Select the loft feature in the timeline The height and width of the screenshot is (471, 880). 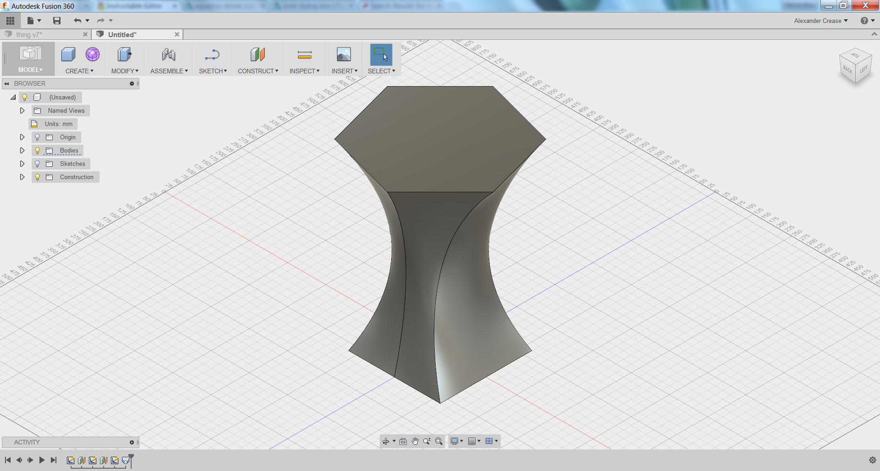[126, 460]
